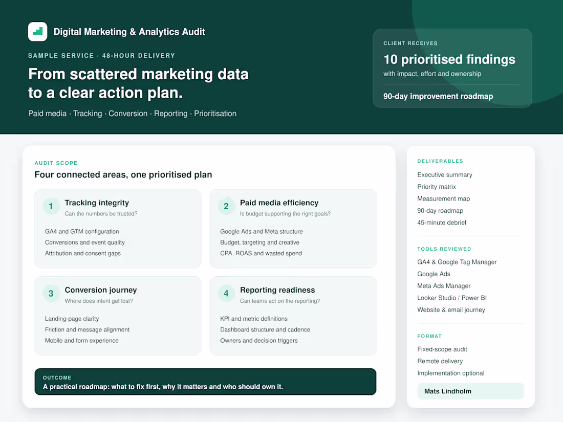Click GA4 & Google Tag Manager entry
Image resolution: width=563 pixels, height=422 pixels.
click(457, 262)
